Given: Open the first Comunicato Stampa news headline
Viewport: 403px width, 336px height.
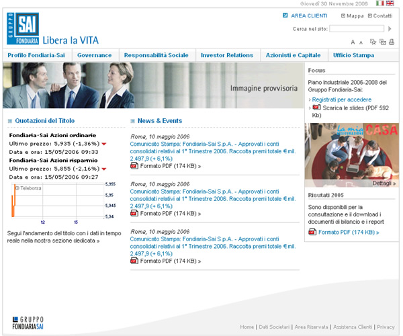Looking at the screenshot, I should point(213,151).
